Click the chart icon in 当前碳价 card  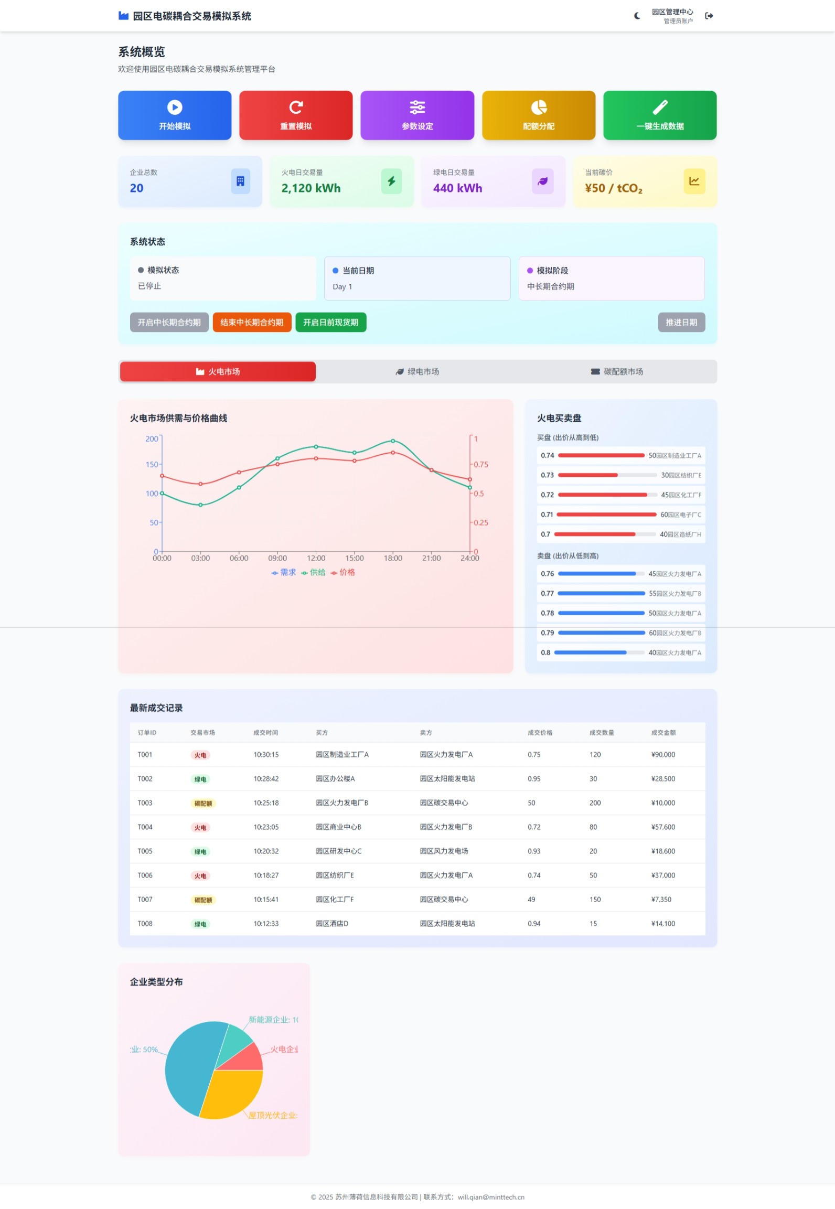[x=694, y=181]
